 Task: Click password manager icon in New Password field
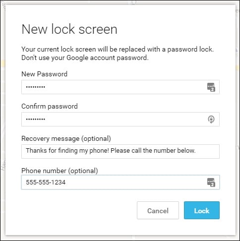click(x=211, y=87)
